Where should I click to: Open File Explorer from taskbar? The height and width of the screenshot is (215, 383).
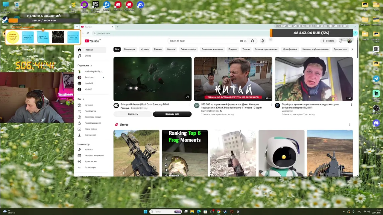click(x=192, y=212)
